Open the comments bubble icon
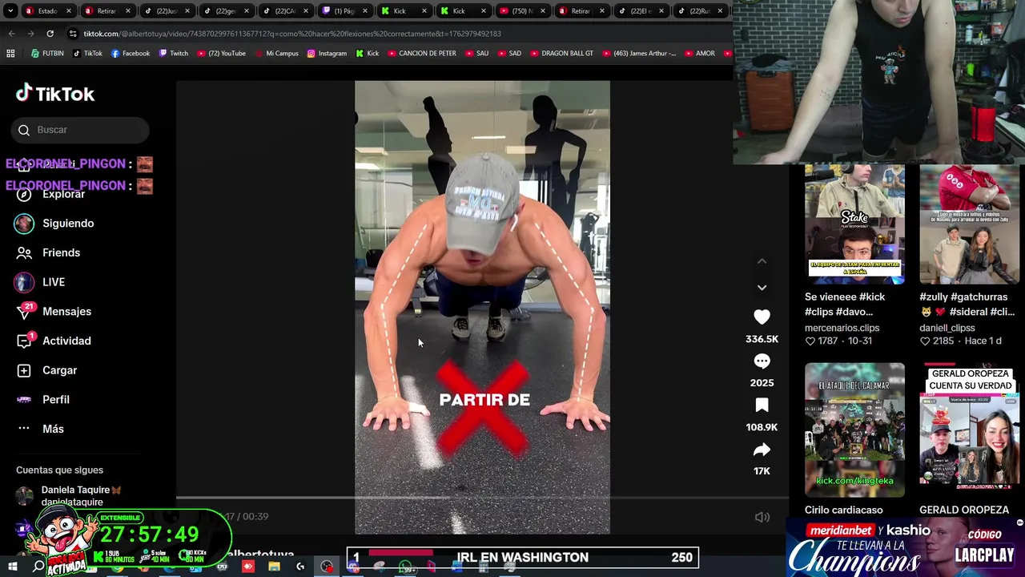Image resolution: width=1025 pixels, height=577 pixels. click(762, 361)
